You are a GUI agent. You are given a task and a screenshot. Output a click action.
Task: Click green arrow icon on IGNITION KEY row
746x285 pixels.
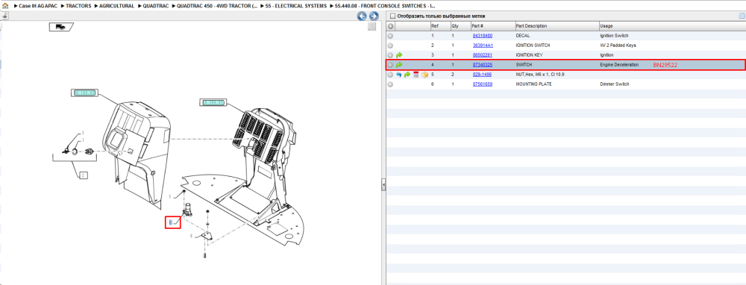pos(399,55)
